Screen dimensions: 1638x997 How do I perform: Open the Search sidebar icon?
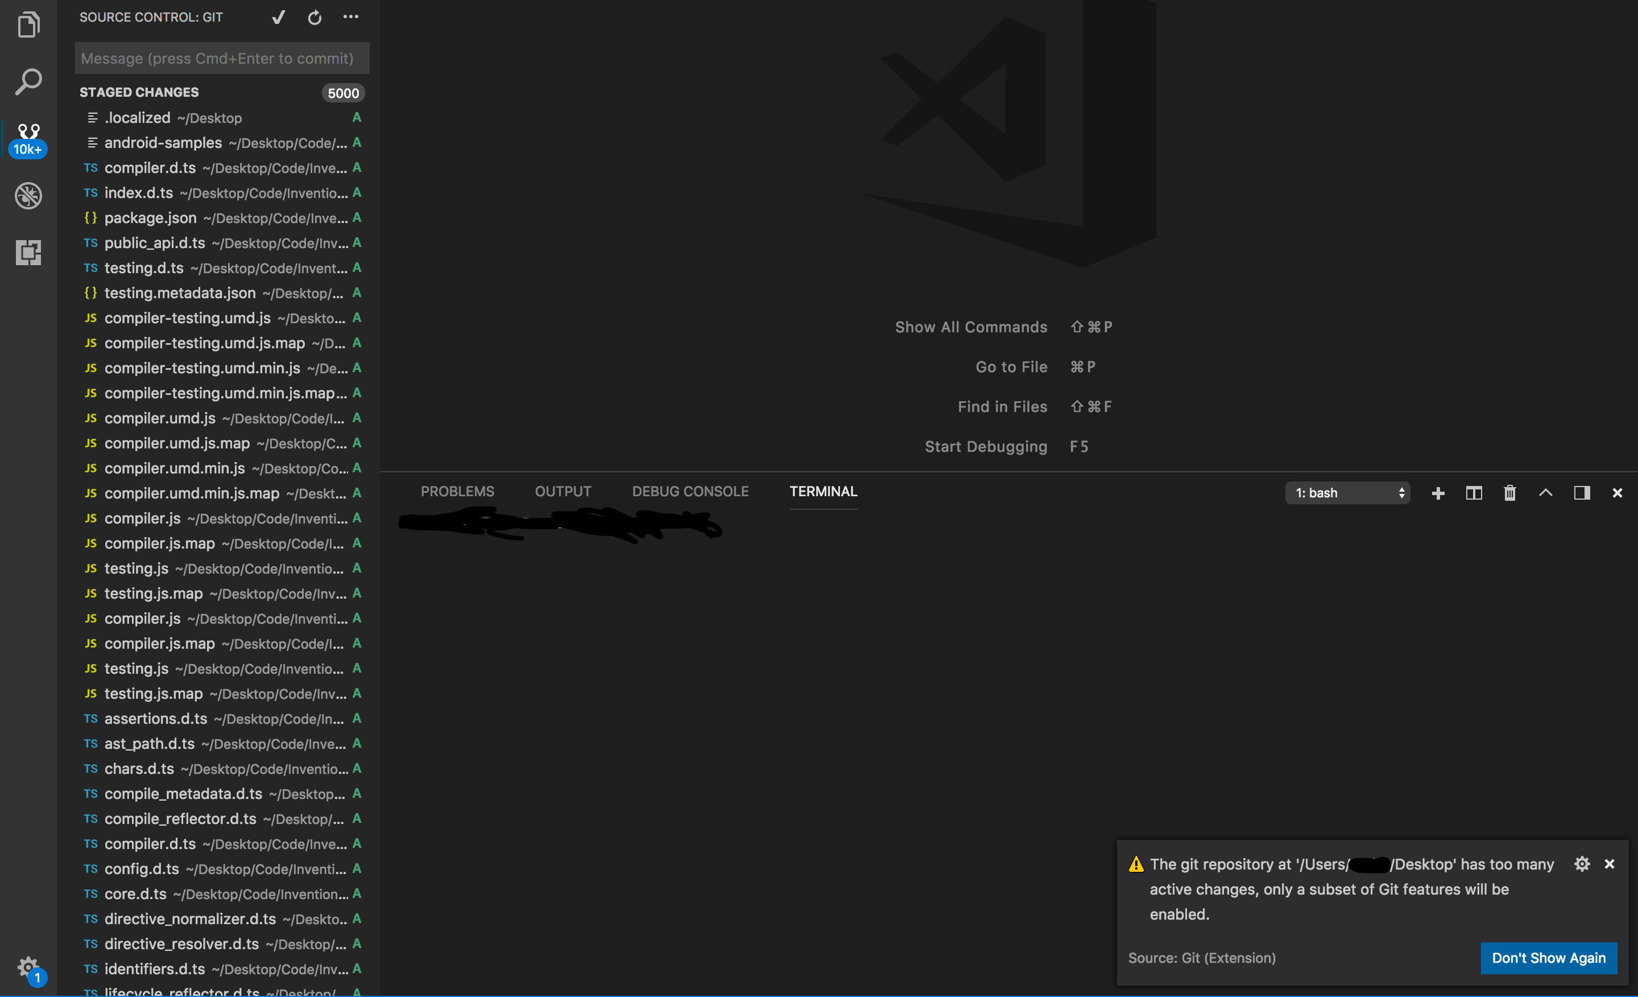(28, 81)
